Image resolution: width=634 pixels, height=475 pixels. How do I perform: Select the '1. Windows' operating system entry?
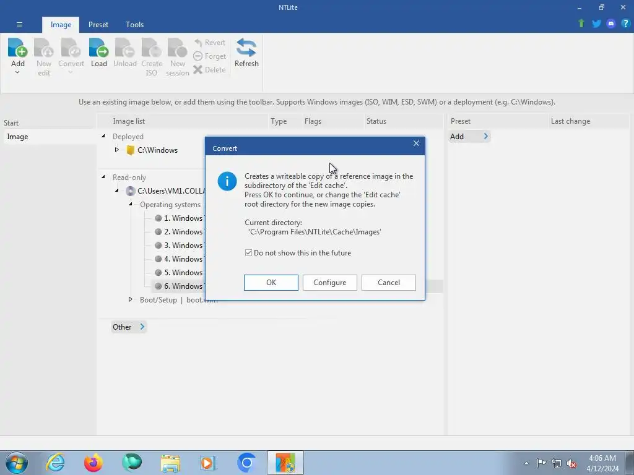pyautogui.click(x=179, y=218)
